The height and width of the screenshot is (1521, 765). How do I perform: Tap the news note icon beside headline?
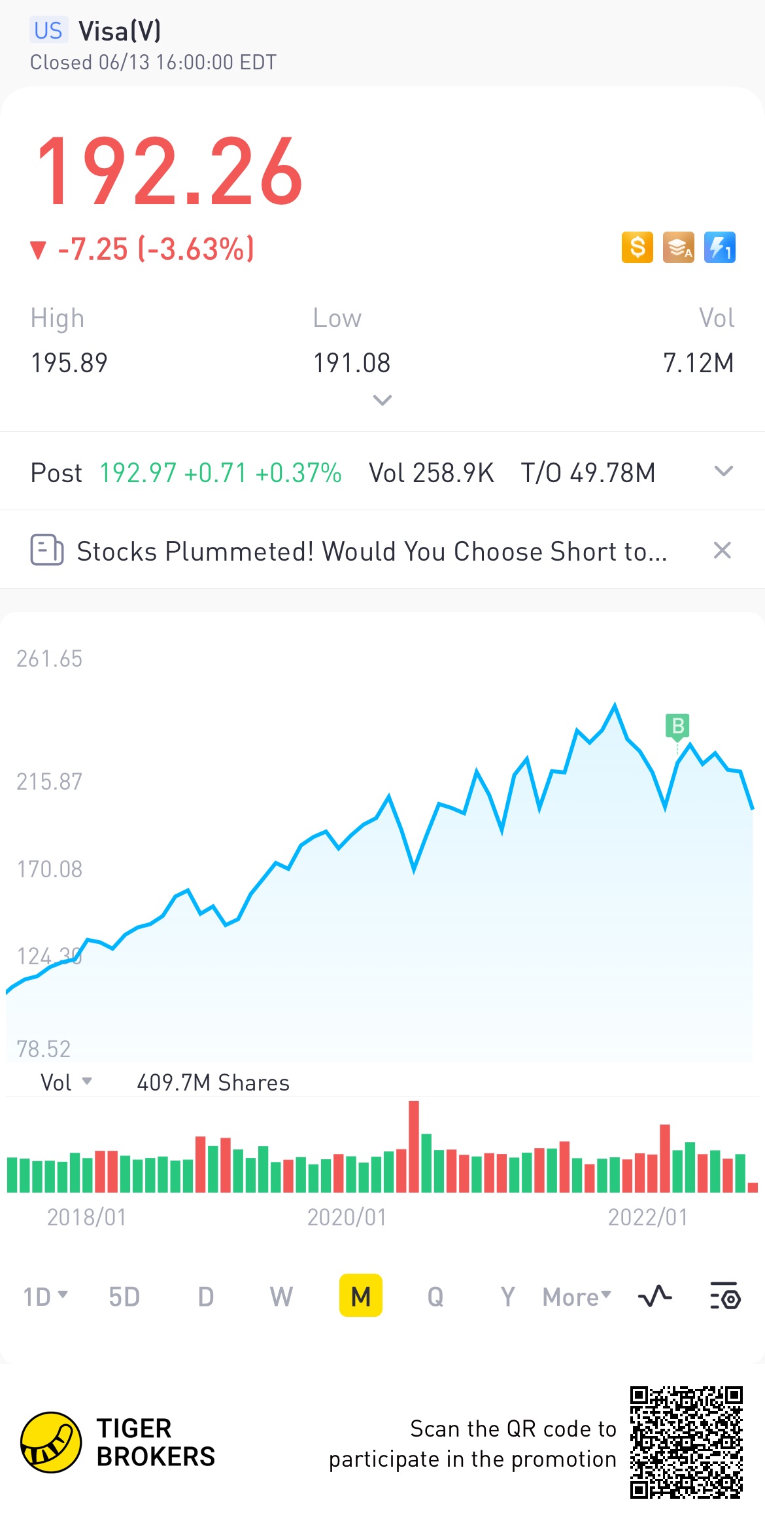click(x=47, y=550)
